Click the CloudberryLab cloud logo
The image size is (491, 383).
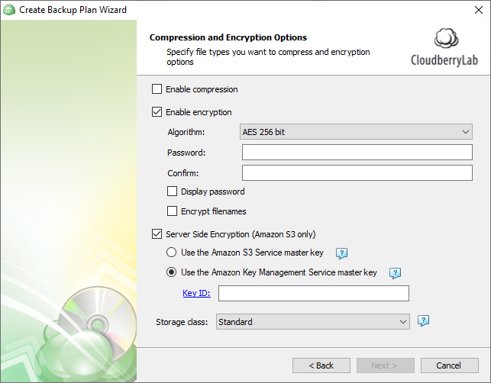point(444,47)
